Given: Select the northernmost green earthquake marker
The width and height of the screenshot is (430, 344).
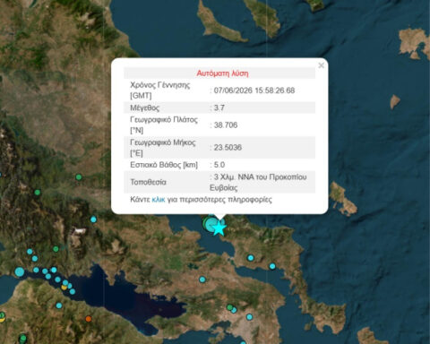Looking at the screenshot, I should pos(79,177).
